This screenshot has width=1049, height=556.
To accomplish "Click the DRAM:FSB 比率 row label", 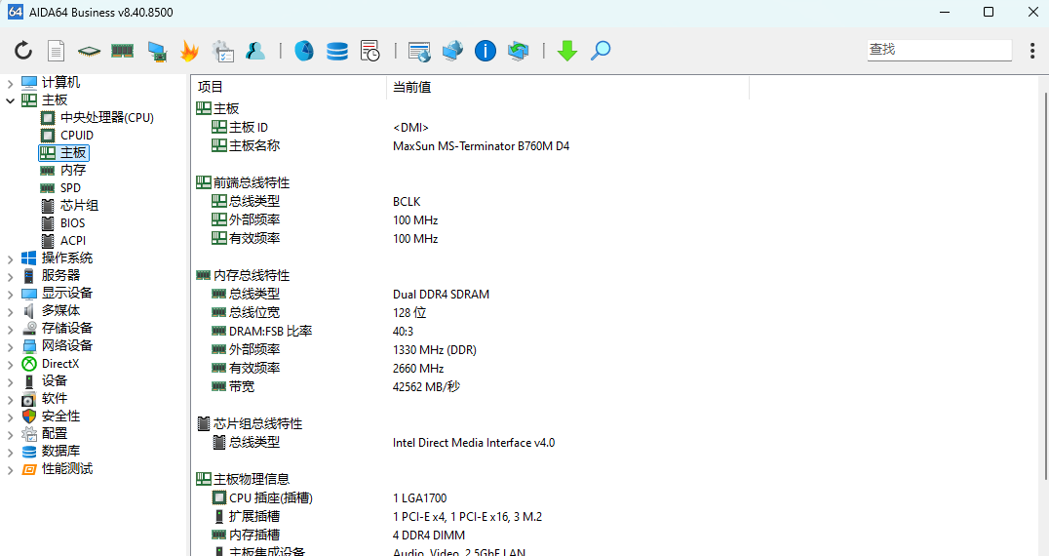I will click(270, 332).
